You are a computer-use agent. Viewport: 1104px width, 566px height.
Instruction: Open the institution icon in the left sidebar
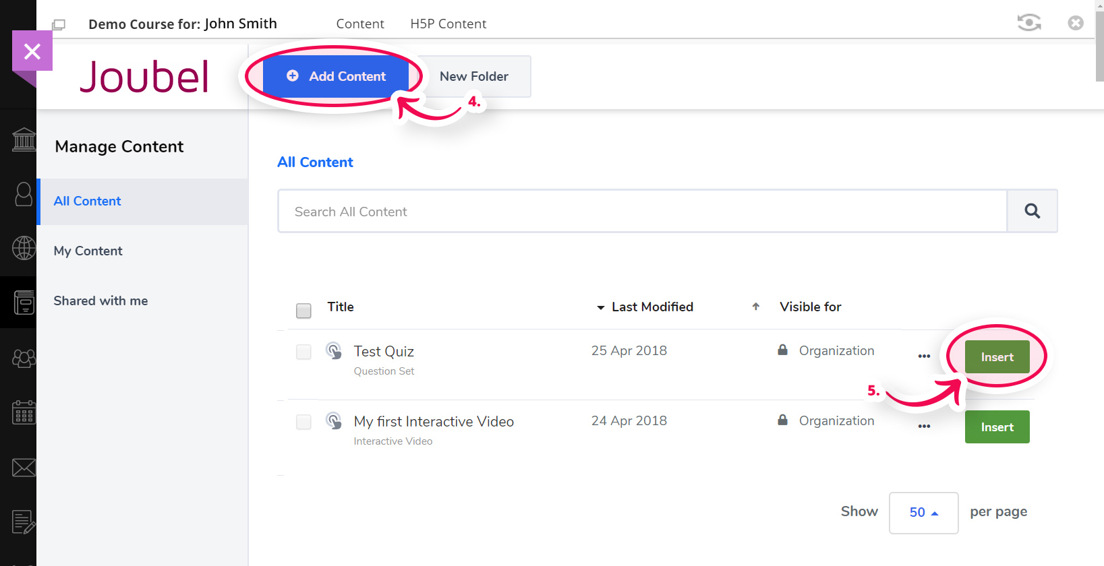[x=24, y=139]
